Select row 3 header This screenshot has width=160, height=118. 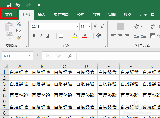pyautogui.click(x=4, y=84)
